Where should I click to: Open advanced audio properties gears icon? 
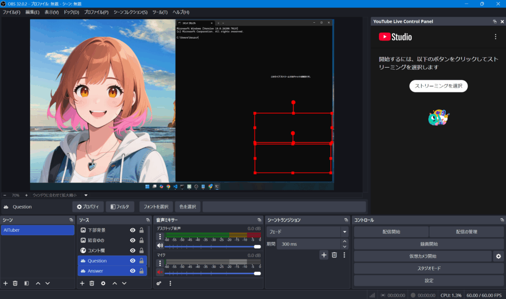coord(159,283)
